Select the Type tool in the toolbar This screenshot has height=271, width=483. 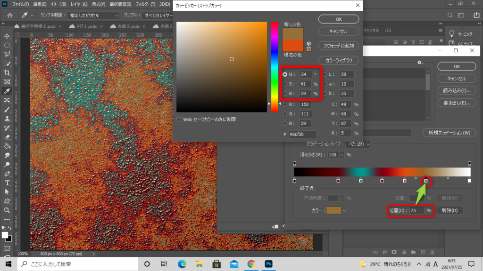(7, 183)
